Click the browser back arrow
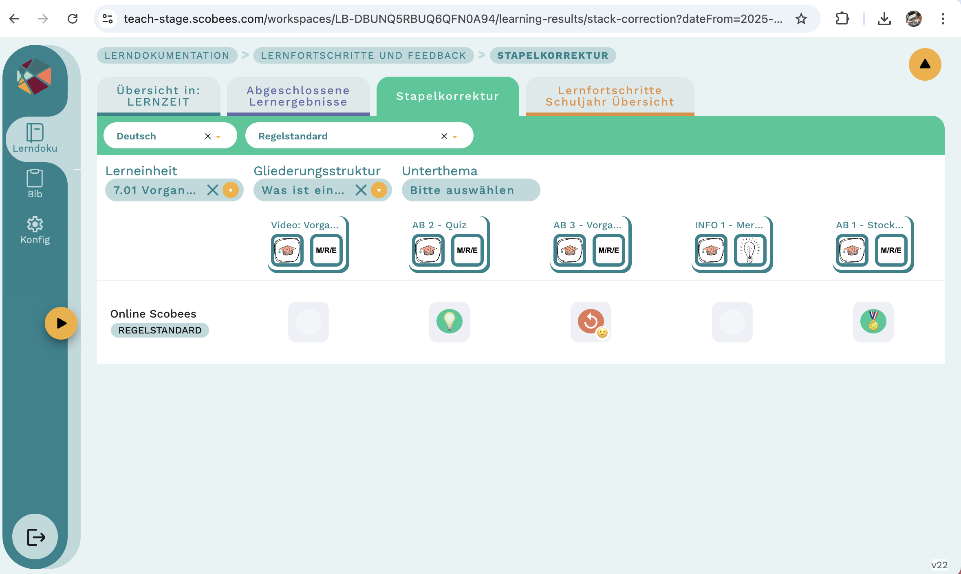The width and height of the screenshot is (961, 574). coord(14,19)
